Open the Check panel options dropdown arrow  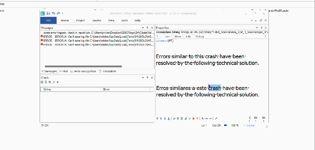click(x=143, y=77)
